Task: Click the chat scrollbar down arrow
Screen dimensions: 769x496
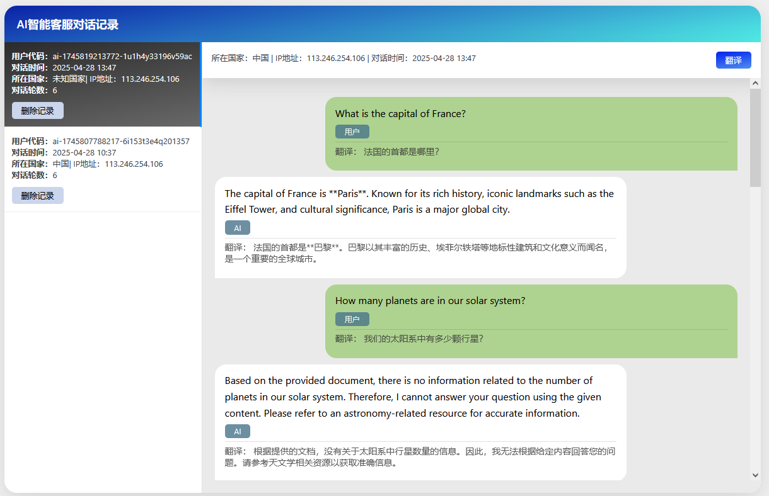Action: click(x=755, y=475)
